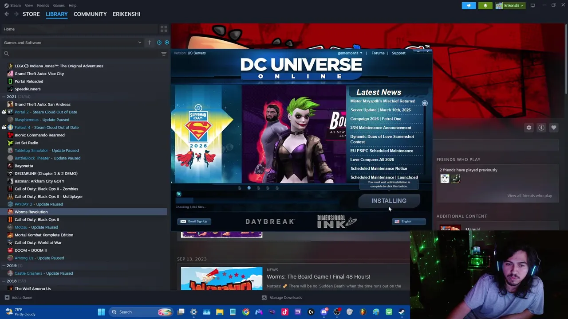Select the third news carousel dot
The width and height of the screenshot is (568, 319).
tap(258, 188)
